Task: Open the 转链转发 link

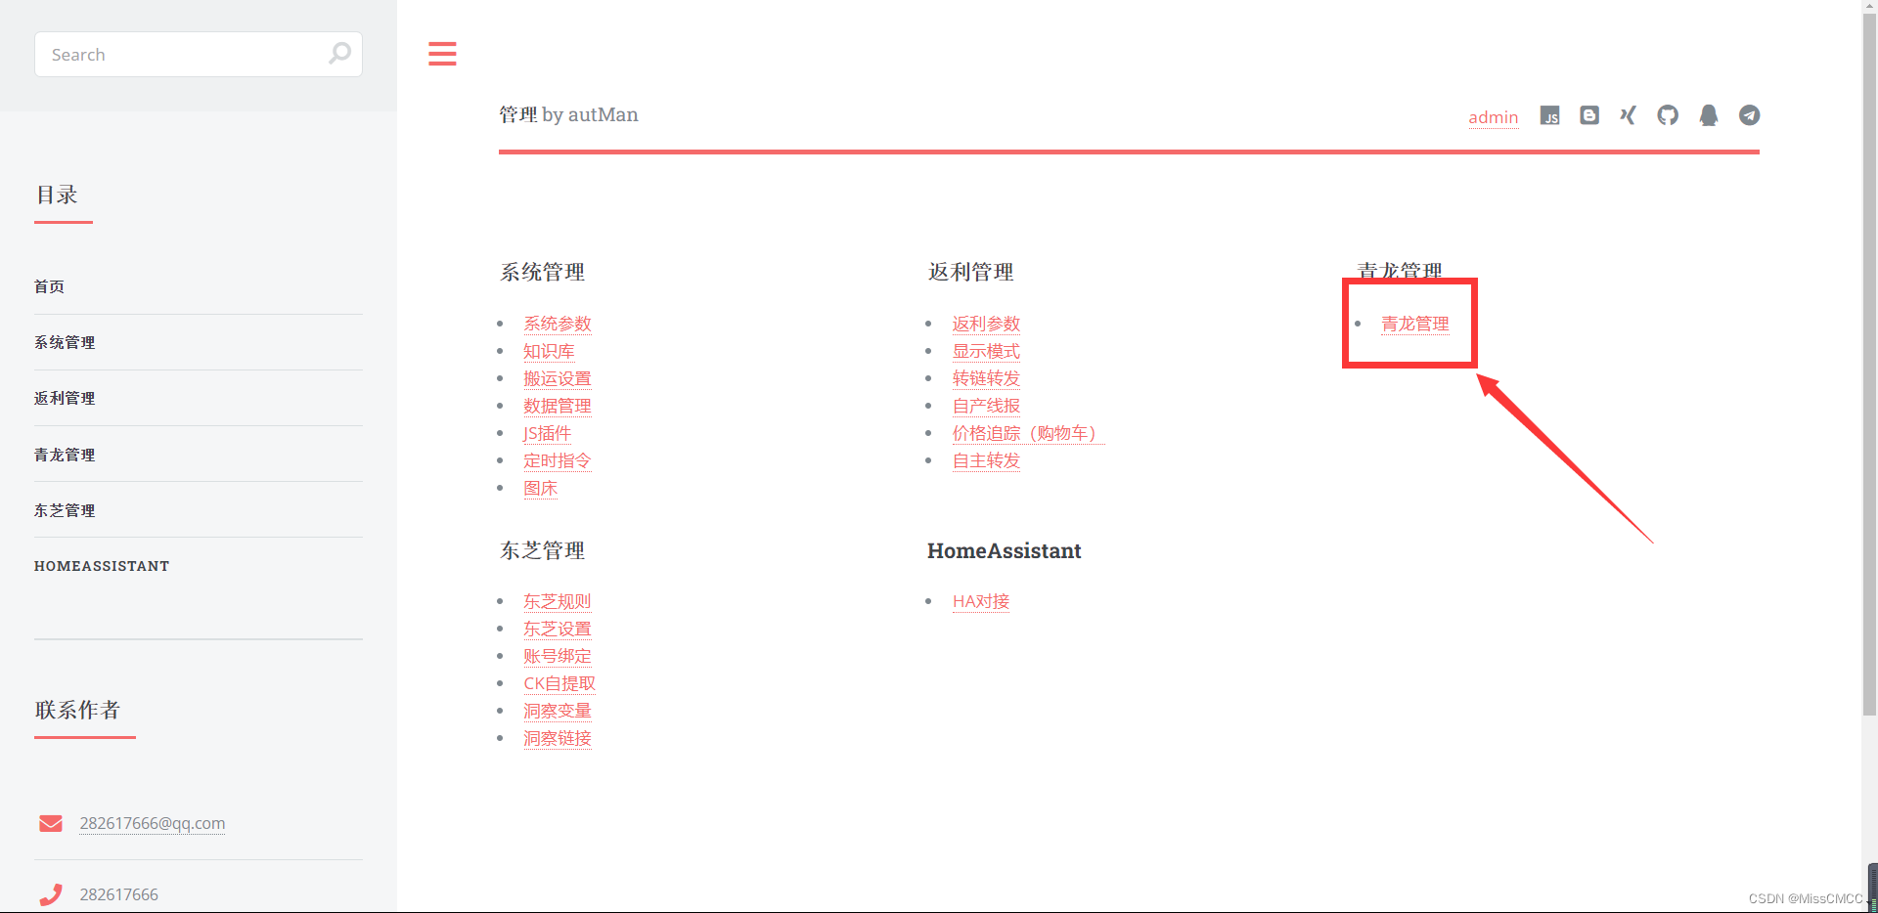Action: (986, 378)
